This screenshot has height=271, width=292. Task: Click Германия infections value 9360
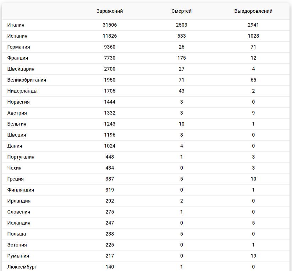click(x=110, y=47)
